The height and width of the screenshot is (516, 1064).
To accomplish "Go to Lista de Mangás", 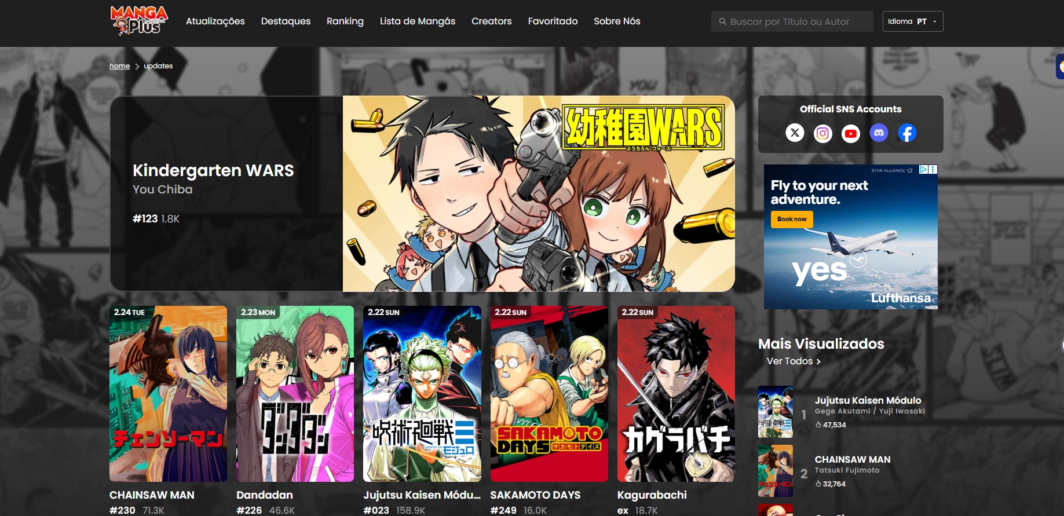I will coord(417,21).
